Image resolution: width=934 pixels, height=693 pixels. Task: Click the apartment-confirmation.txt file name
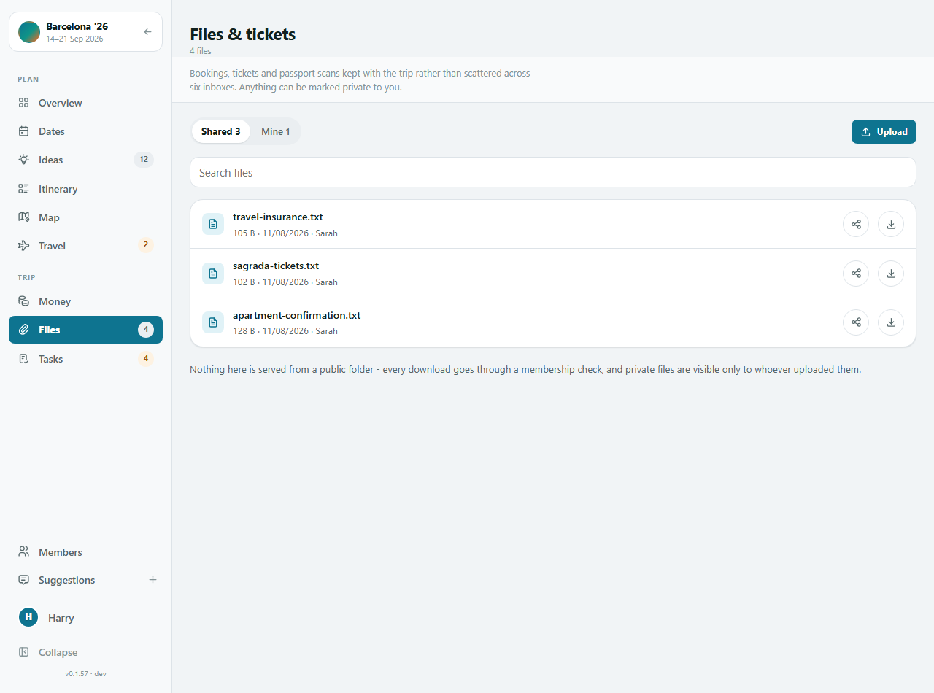coord(297,315)
